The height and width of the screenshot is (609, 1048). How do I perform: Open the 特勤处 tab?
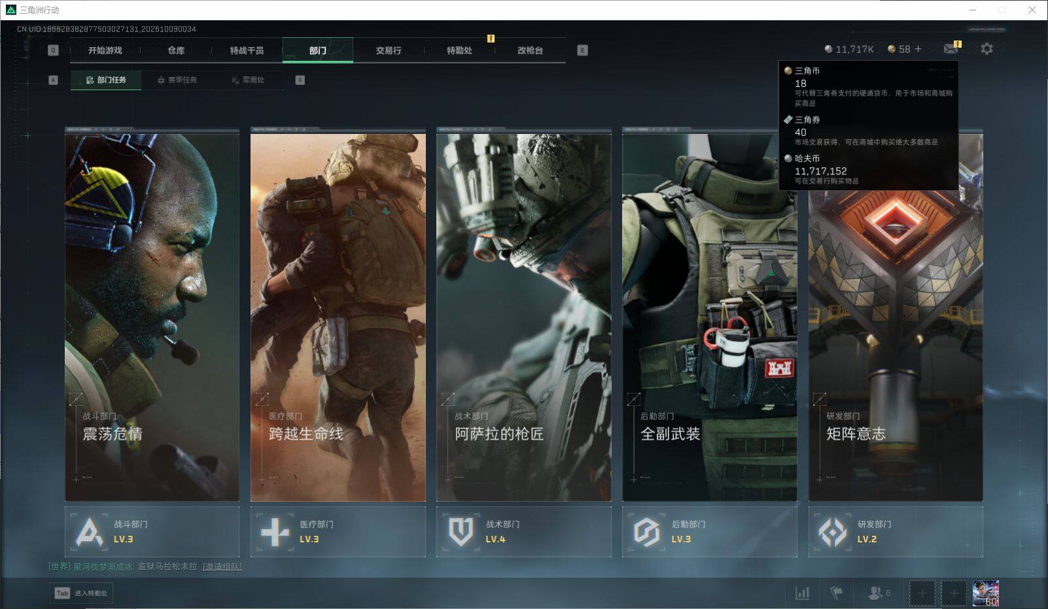459,50
